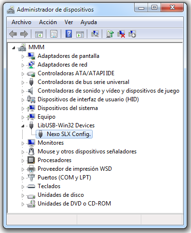Viewport: 191px width, 233px height.
Task: Select the Equipo label
Action: pyautogui.click(x=46, y=117)
